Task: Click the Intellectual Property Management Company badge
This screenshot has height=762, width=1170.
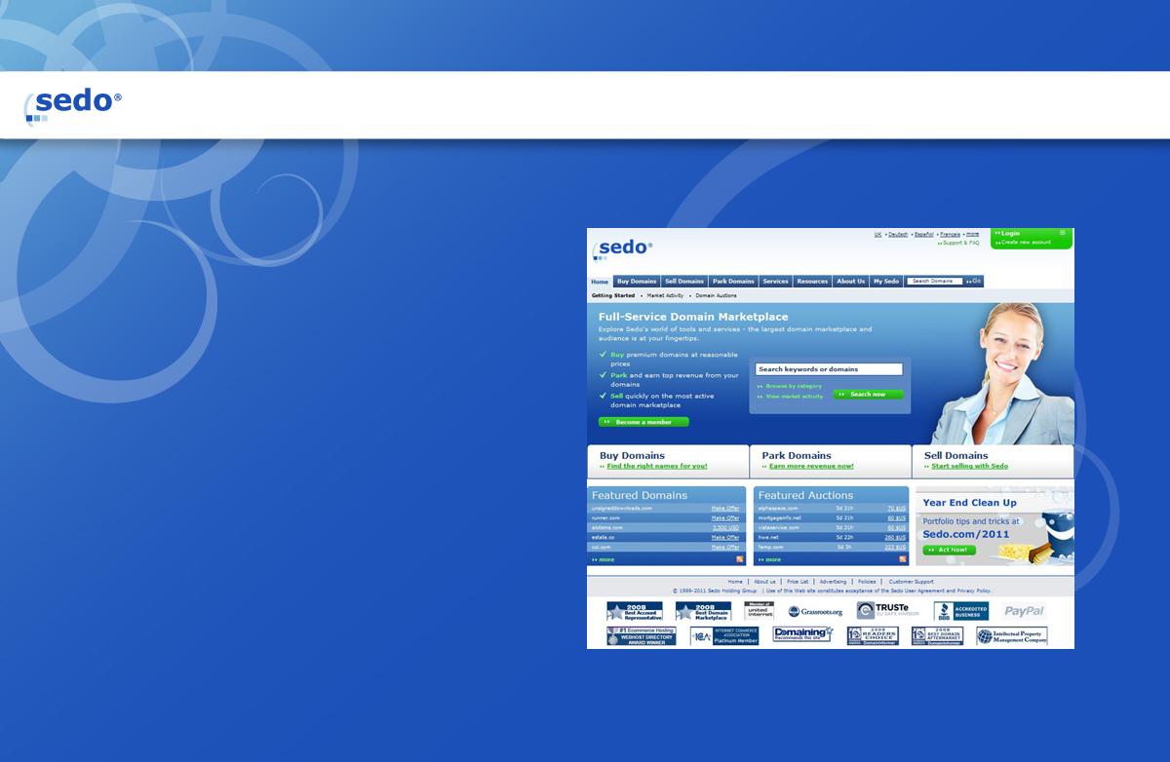Action: click(x=1012, y=636)
